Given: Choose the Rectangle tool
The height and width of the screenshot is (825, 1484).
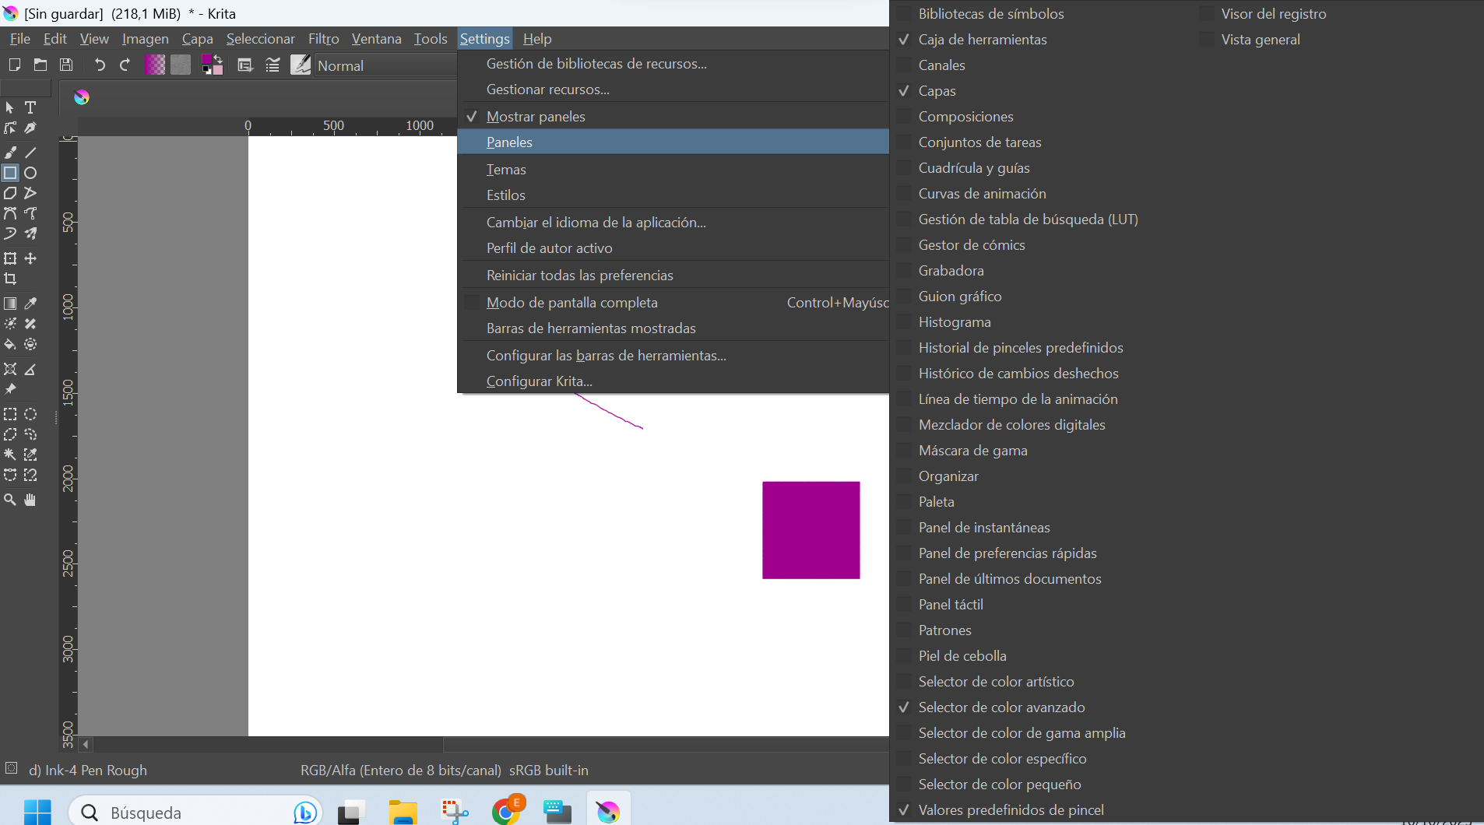Looking at the screenshot, I should pos(10,173).
